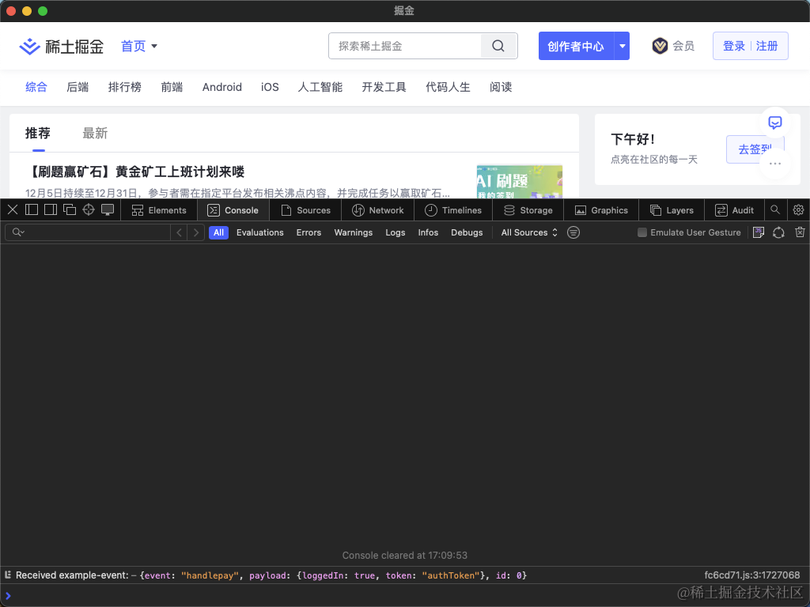This screenshot has height=607, width=810.
Task: Switch to the Elements tab
Action: 159,210
